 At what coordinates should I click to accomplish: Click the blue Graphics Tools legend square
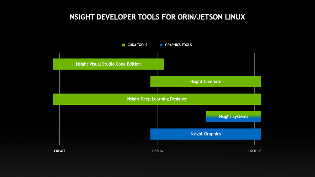point(161,45)
